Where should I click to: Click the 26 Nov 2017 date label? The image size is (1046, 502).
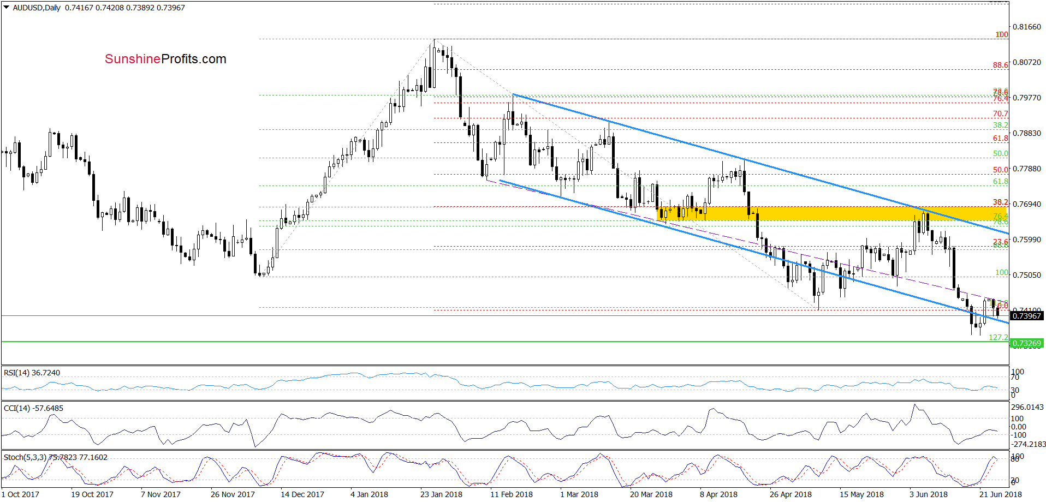(x=233, y=494)
